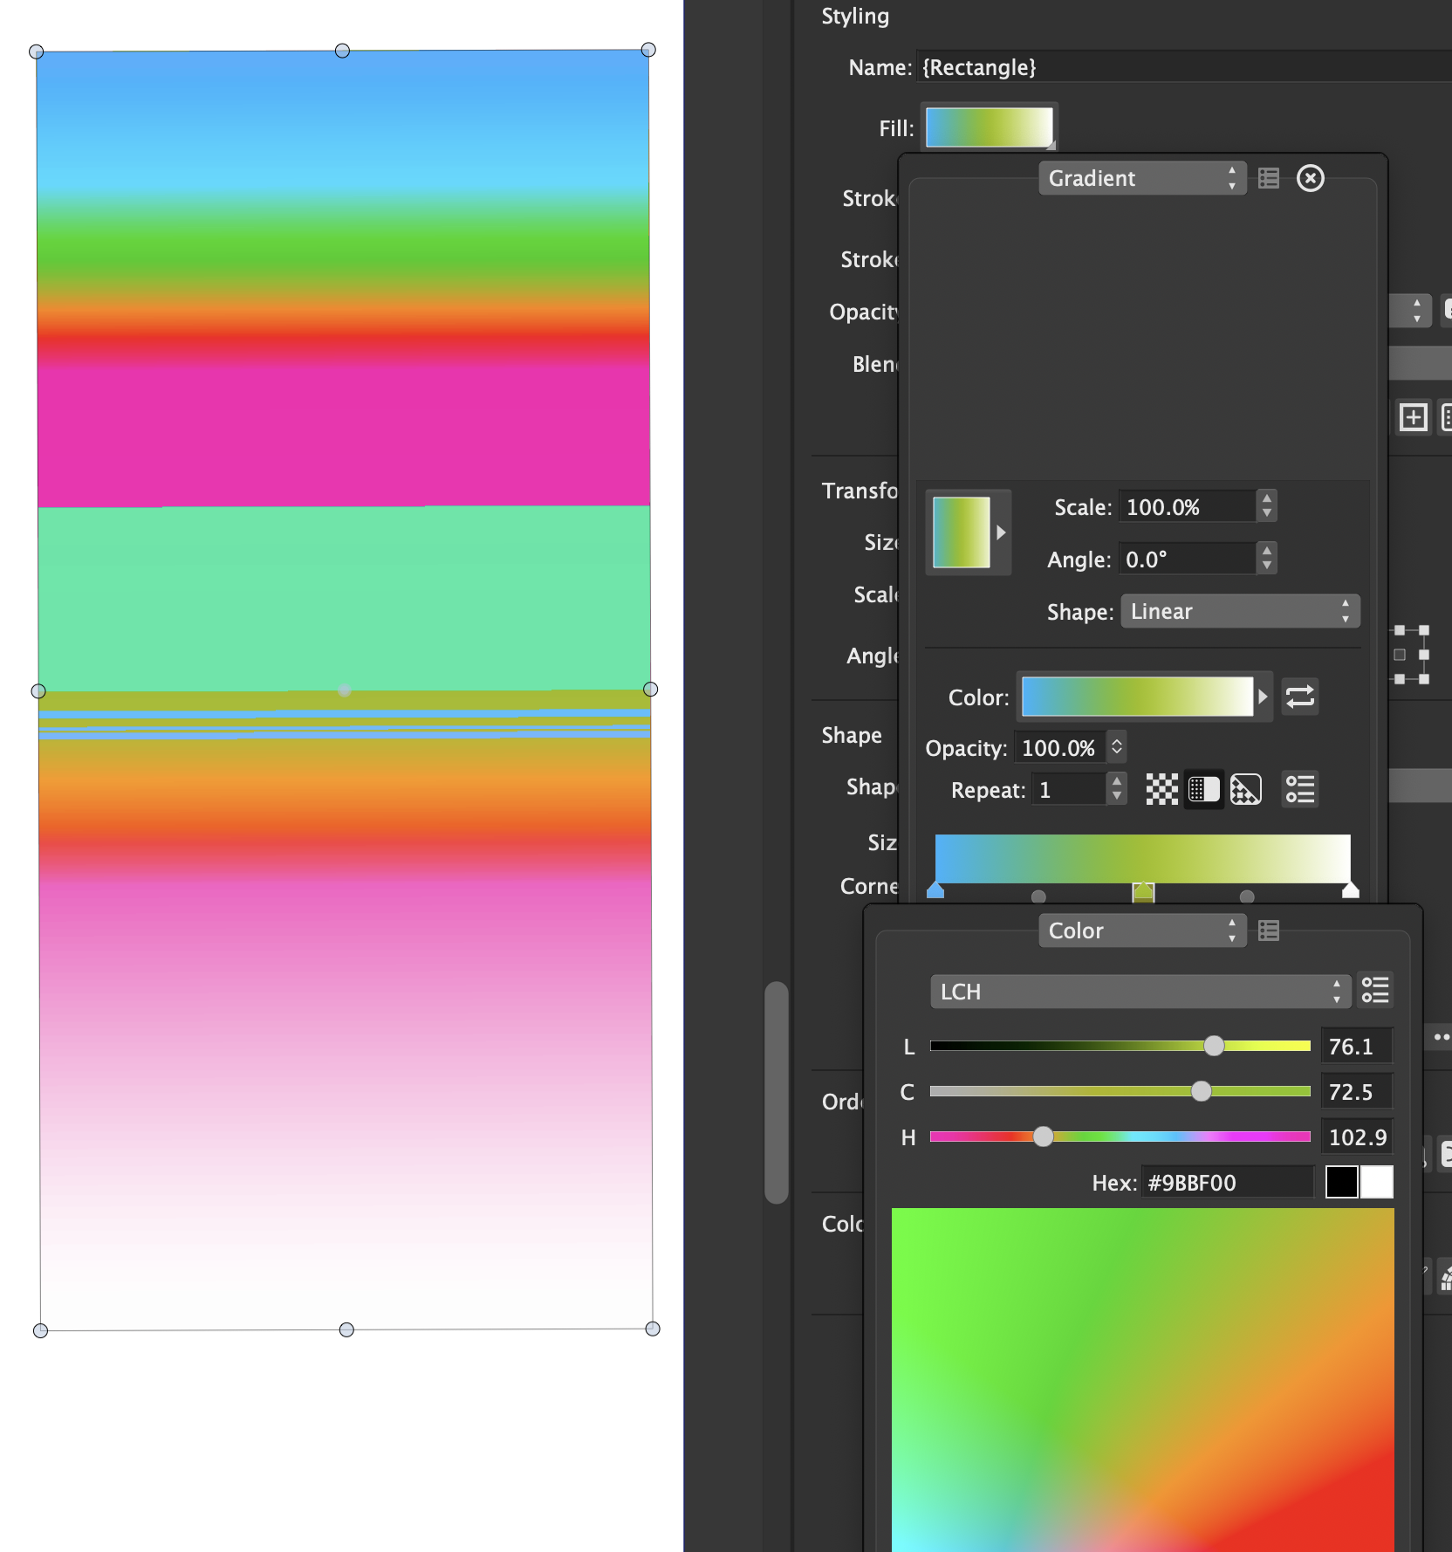Click the list icon next to Color dropdown
The image size is (1452, 1552).
point(1269,931)
